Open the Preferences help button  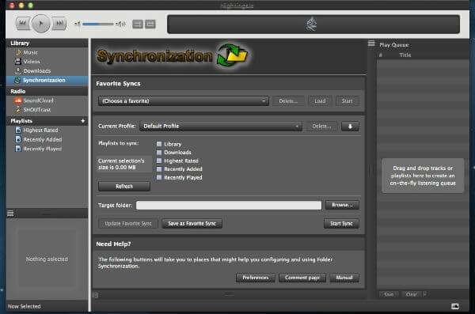[x=256, y=278]
